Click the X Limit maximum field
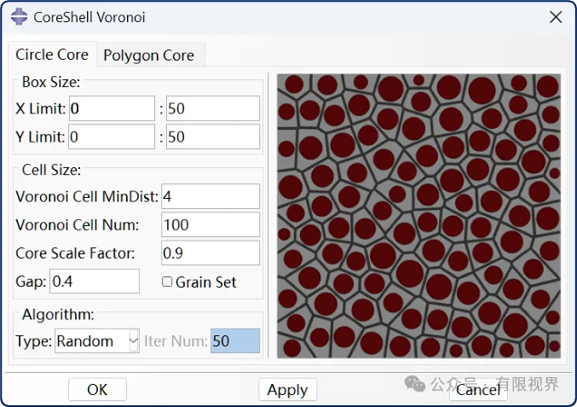 [x=213, y=108]
